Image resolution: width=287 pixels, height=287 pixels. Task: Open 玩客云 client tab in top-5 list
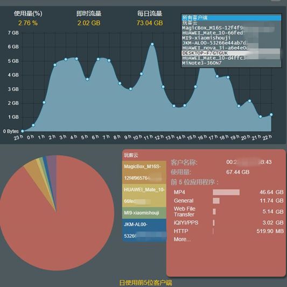tap(144, 155)
